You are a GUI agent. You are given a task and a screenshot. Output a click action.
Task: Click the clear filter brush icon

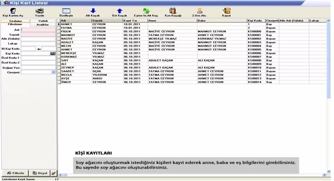pos(54,173)
